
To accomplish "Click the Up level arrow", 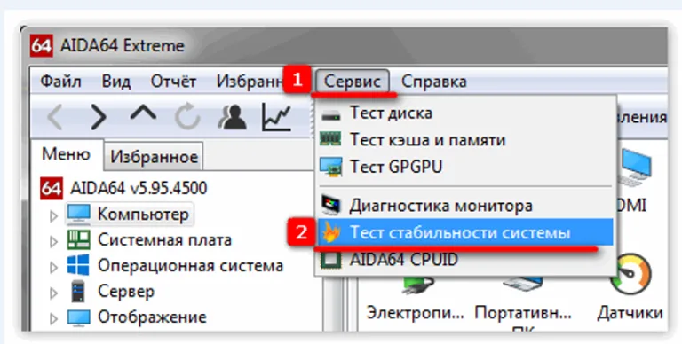I will [x=143, y=113].
